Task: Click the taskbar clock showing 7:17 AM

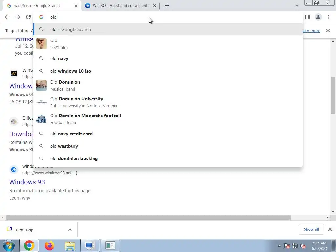Action: pos(319,246)
